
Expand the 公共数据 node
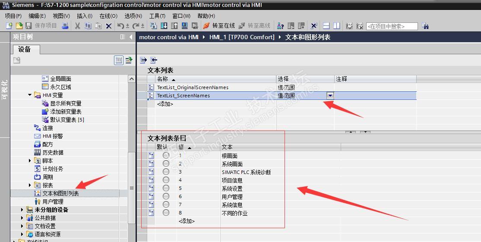22,218
